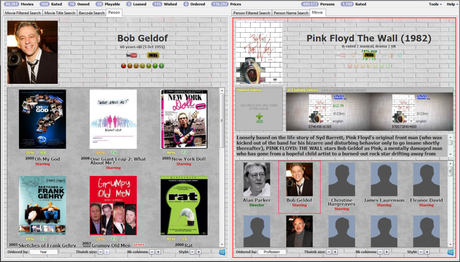Rate The Wall with faded happiest green smiley
460x262 pixels.
[388, 66]
